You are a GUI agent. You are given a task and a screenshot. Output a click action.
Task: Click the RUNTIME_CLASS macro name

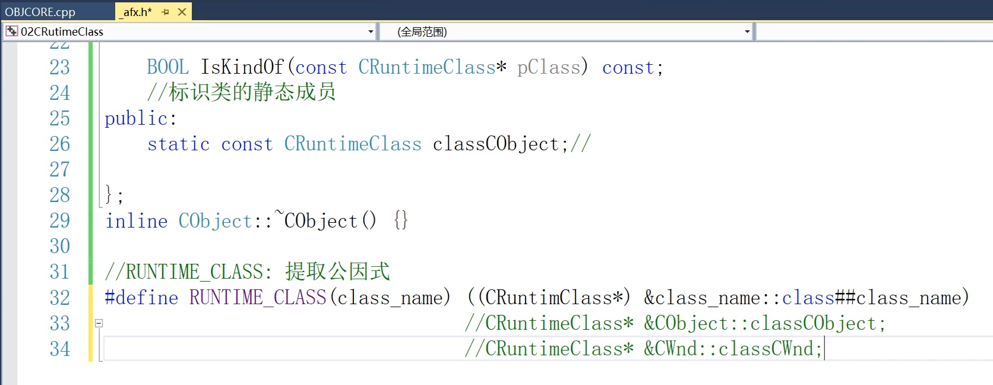click(258, 298)
